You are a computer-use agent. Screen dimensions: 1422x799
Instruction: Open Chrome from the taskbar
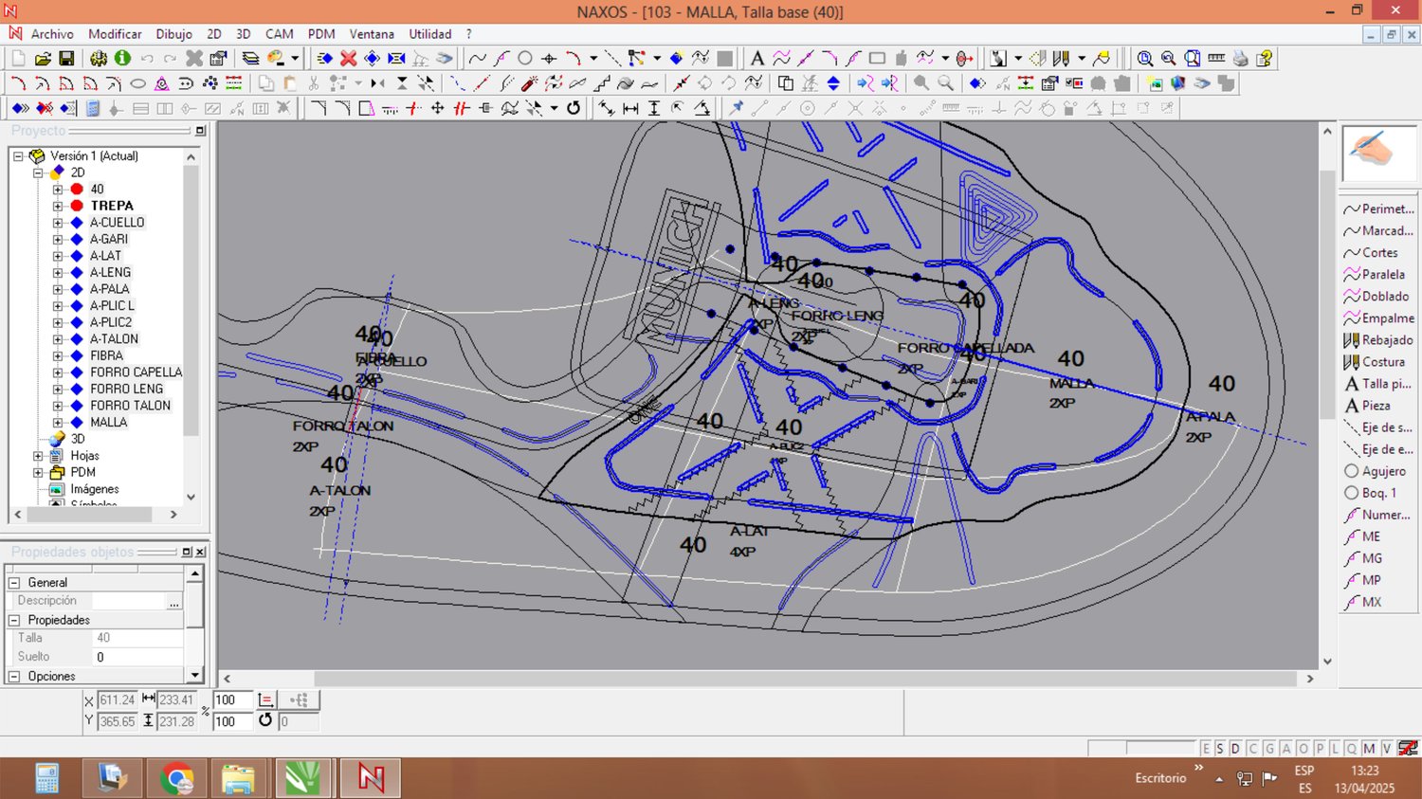coord(176,778)
